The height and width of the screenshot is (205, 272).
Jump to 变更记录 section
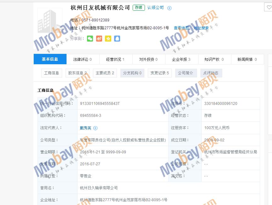pos(159,73)
